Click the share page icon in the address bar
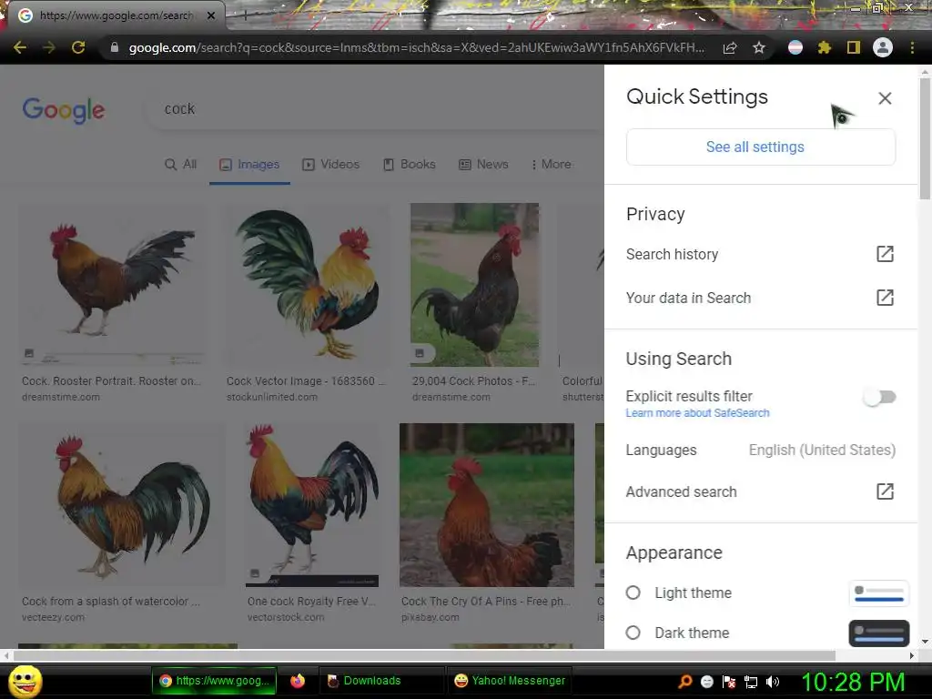 [x=730, y=47]
